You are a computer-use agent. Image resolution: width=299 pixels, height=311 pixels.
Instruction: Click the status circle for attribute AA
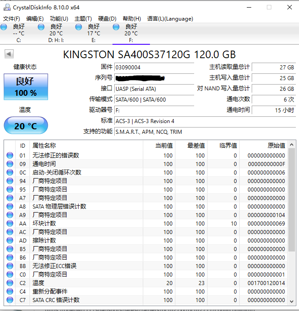click(10, 223)
